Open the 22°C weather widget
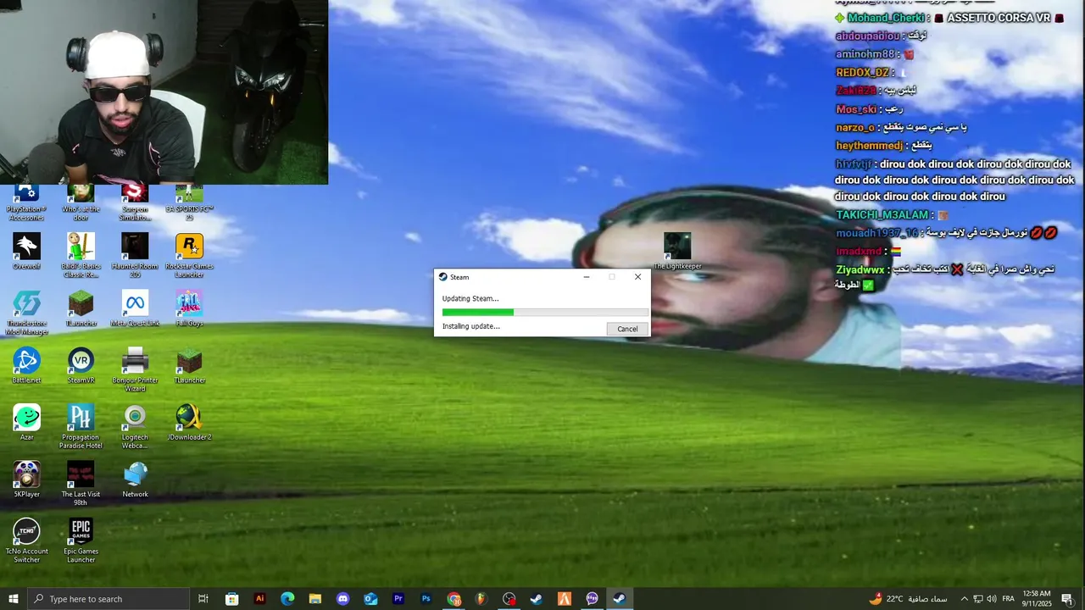Image resolution: width=1085 pixels, height=610 pixels. point(909,599)
